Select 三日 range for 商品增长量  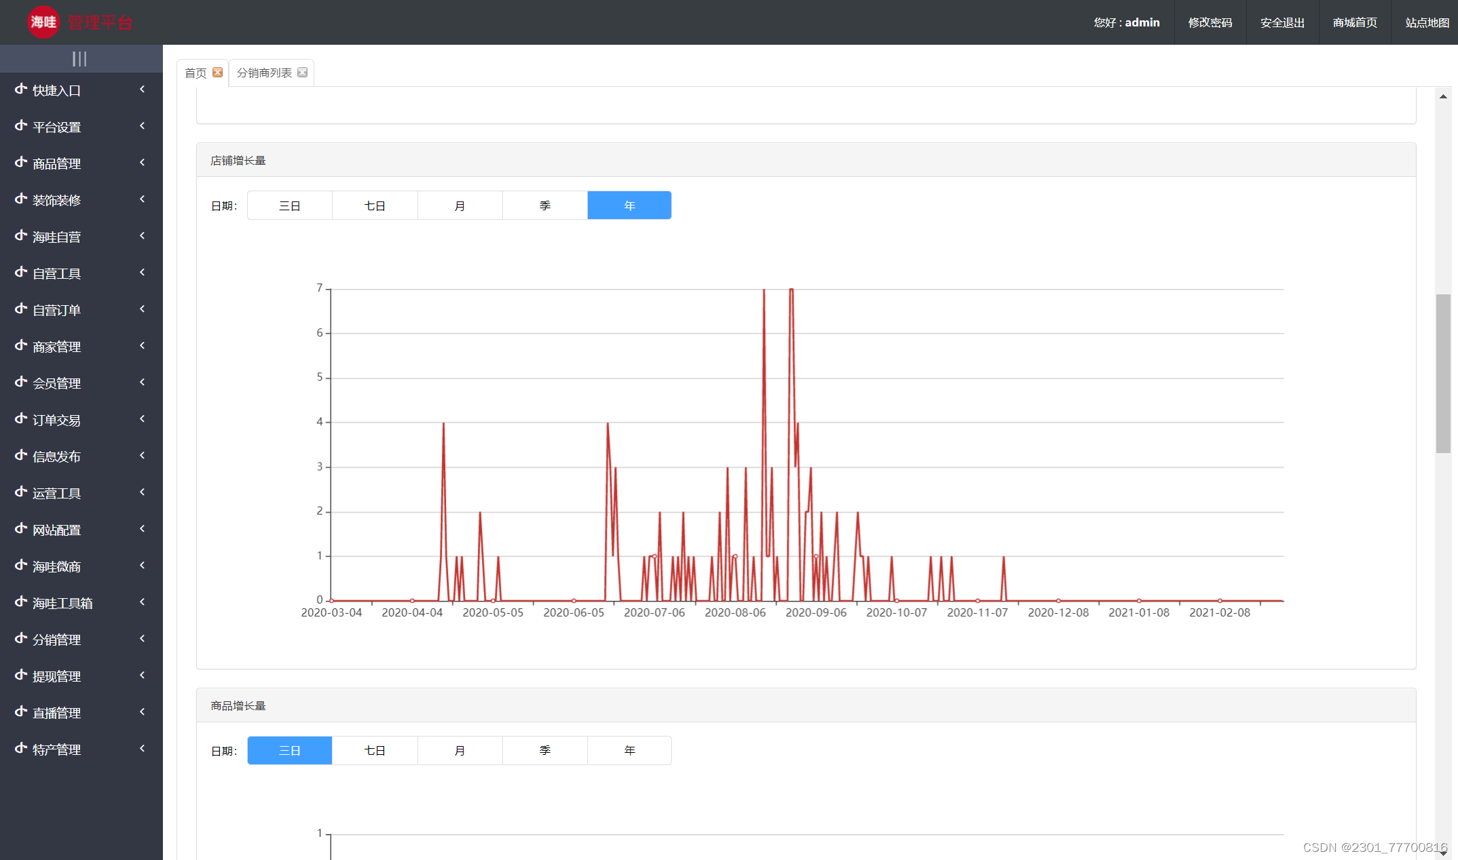[x=290, y=751]
